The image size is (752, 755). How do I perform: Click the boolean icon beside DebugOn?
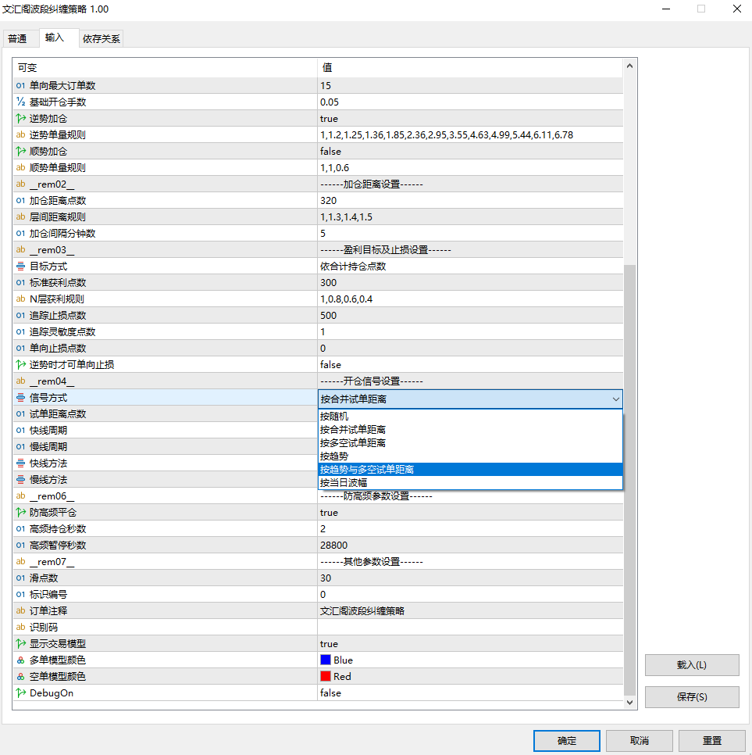coord(21,693)
